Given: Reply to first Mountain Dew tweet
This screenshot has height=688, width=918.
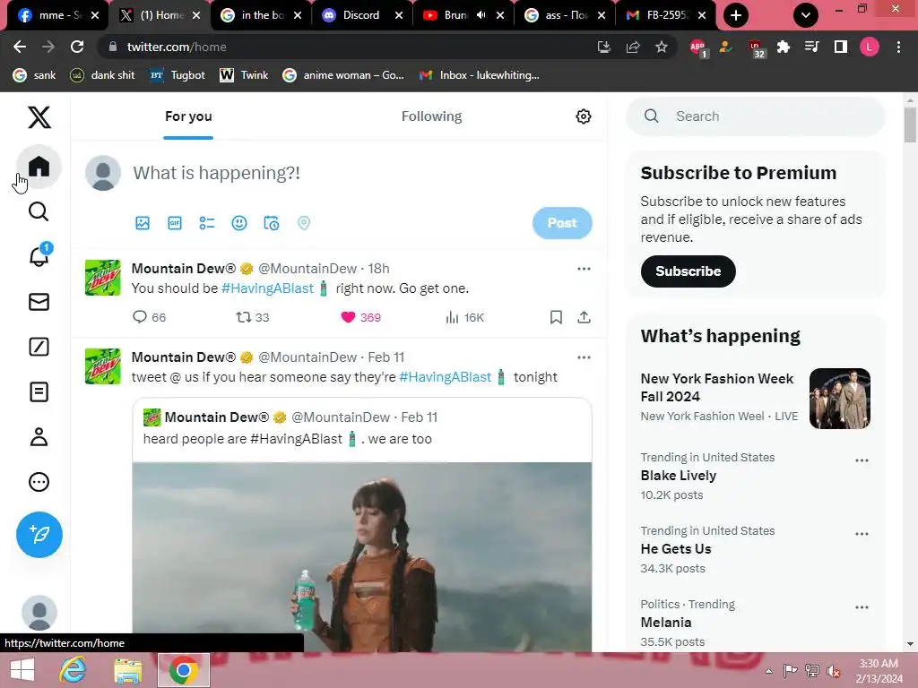Looking at the screenshot, I should (x=149, y=317).
